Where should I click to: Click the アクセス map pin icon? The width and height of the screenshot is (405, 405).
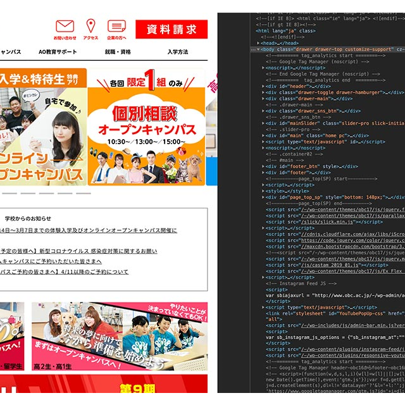click(90, 26)
